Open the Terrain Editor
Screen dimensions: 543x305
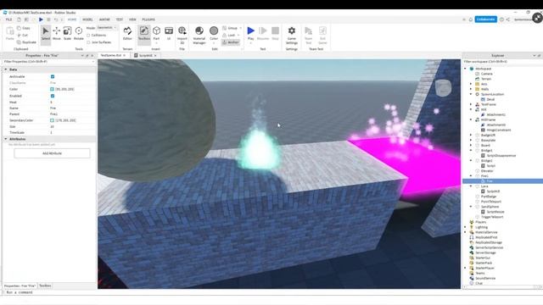(127, 34)
